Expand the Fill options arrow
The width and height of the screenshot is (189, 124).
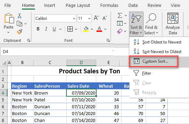point(125,23)
